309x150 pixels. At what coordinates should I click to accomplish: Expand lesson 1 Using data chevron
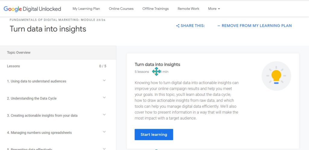point(104,80)
